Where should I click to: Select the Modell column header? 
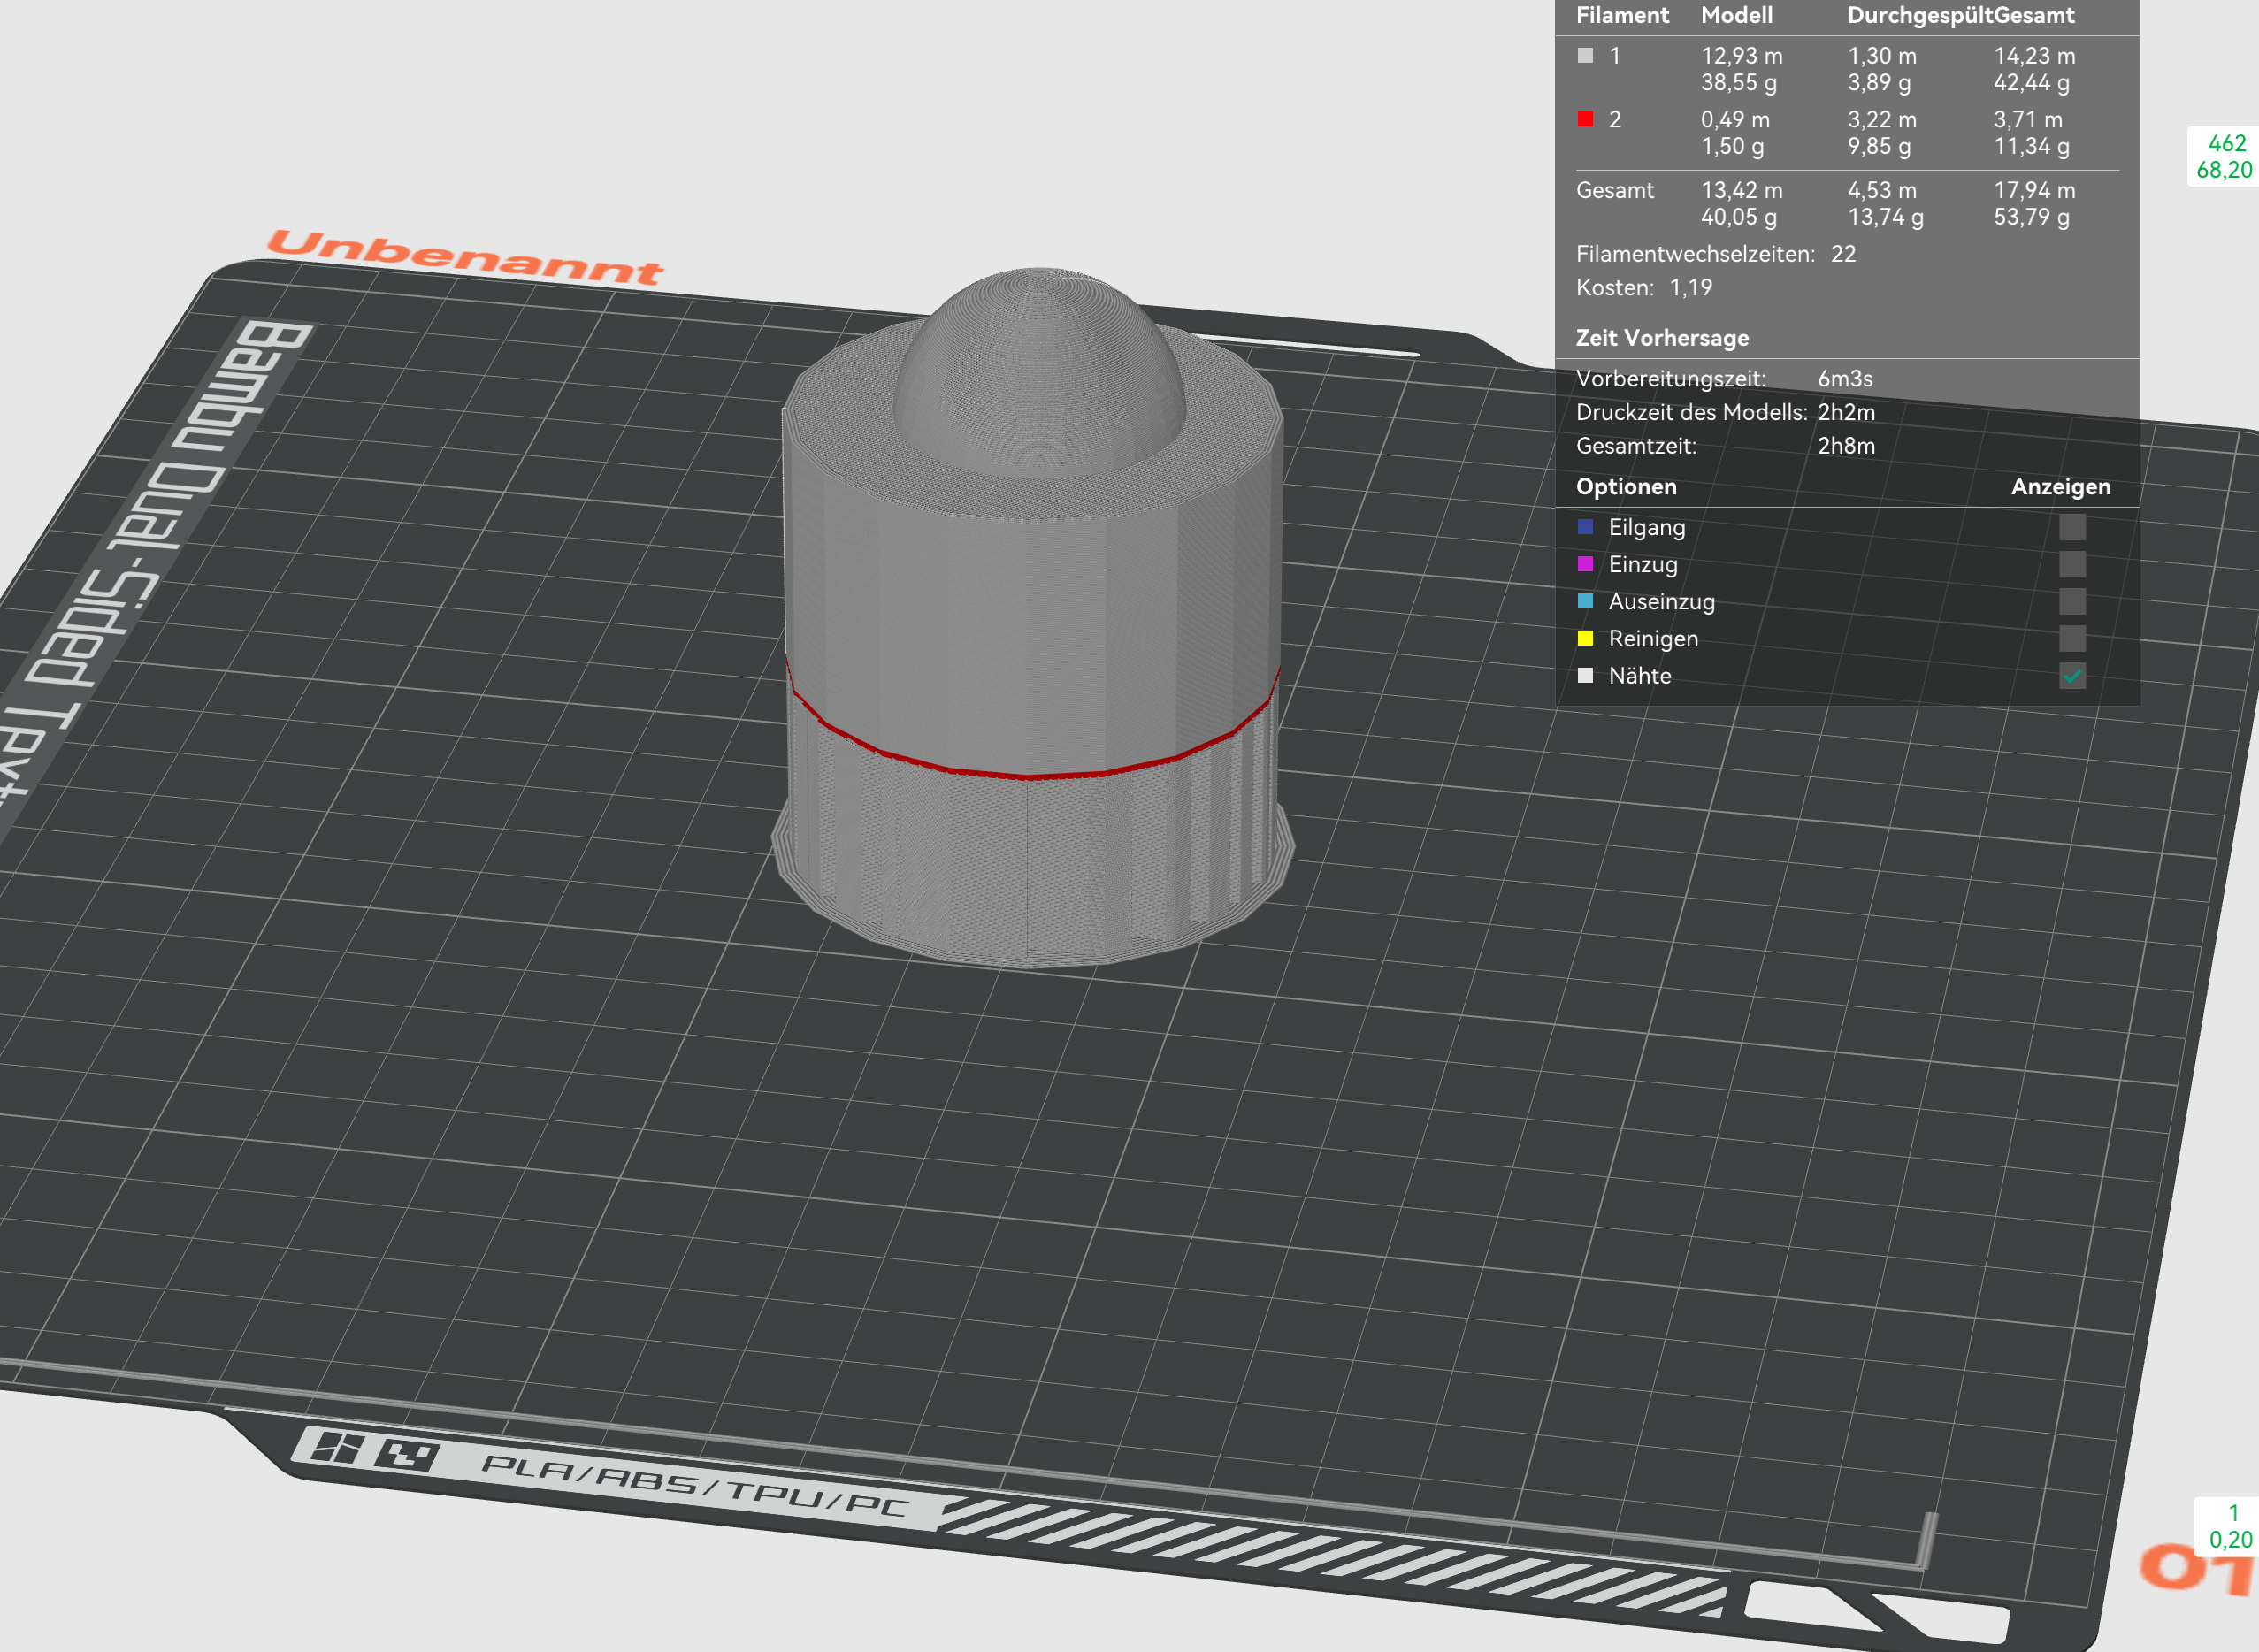1738,16
